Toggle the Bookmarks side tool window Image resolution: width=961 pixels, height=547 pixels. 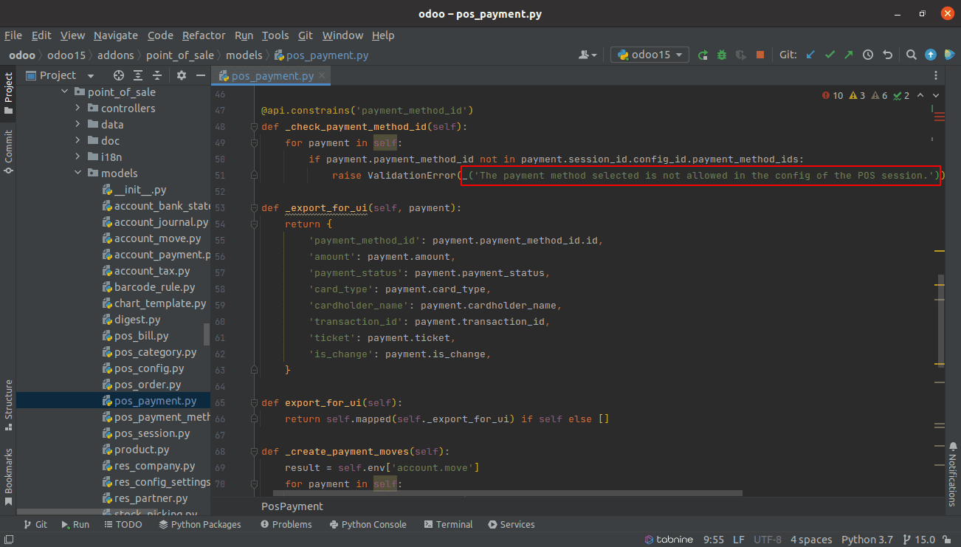click(8, 477)
